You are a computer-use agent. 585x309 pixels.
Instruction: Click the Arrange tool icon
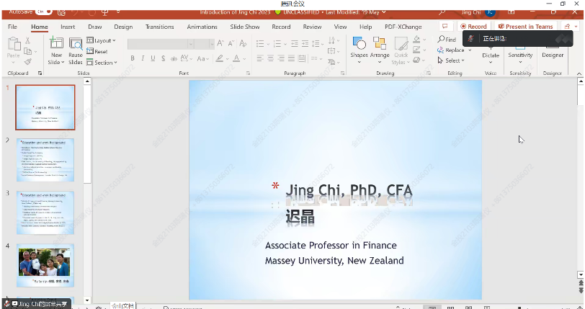tap(380, 45)
